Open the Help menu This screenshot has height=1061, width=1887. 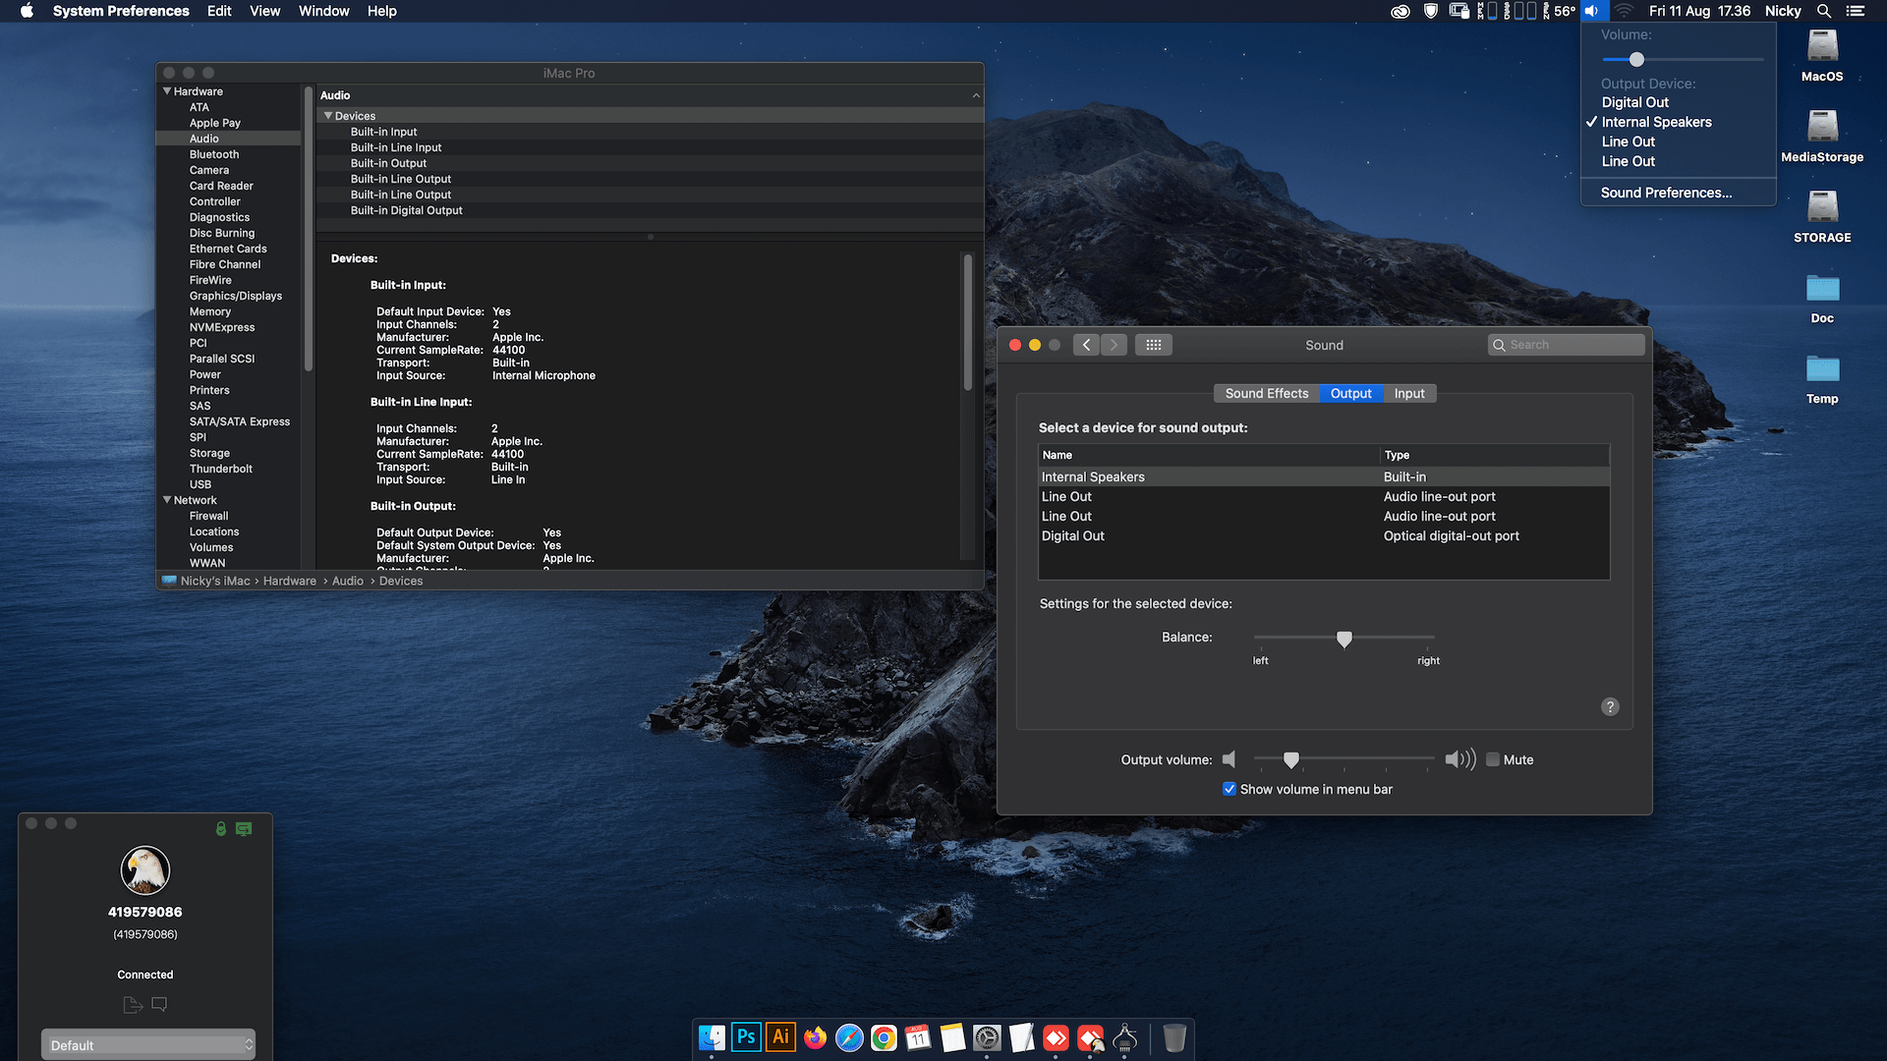(382, 11)
